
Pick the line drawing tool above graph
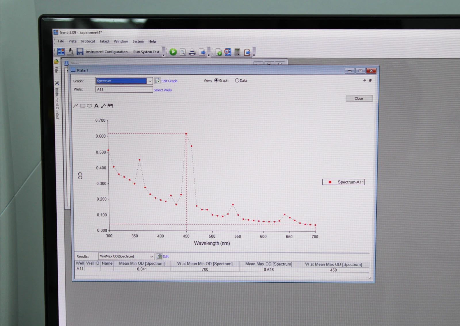coord(76,106)
